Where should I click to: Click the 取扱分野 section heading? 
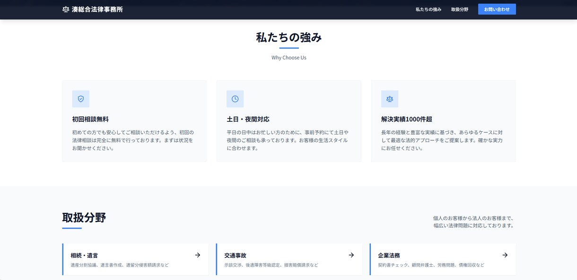[84, 218]
